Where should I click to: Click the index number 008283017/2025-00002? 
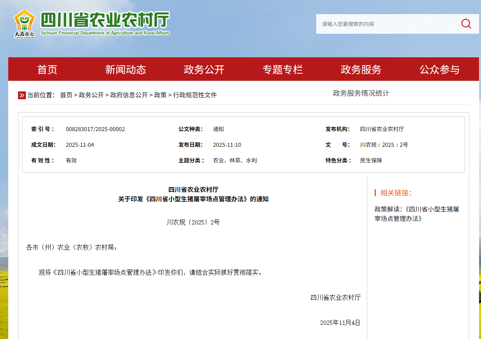(95, 129)
